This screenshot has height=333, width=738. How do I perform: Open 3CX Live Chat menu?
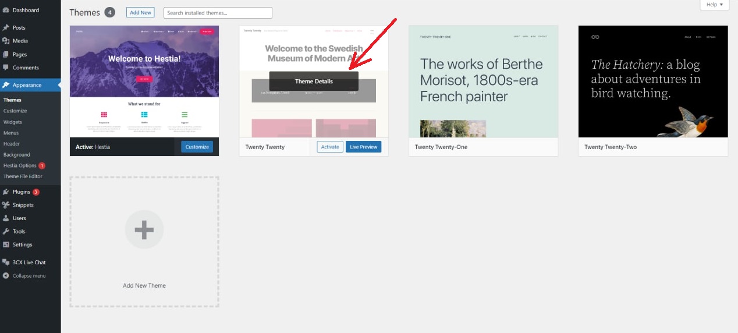[30, 263]
